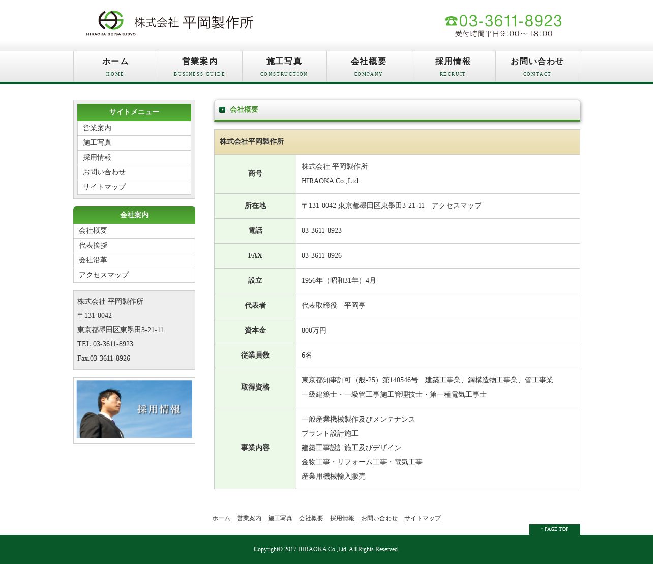
Task: Click the footer 施工写真 link
Action: tap(280, 518)
